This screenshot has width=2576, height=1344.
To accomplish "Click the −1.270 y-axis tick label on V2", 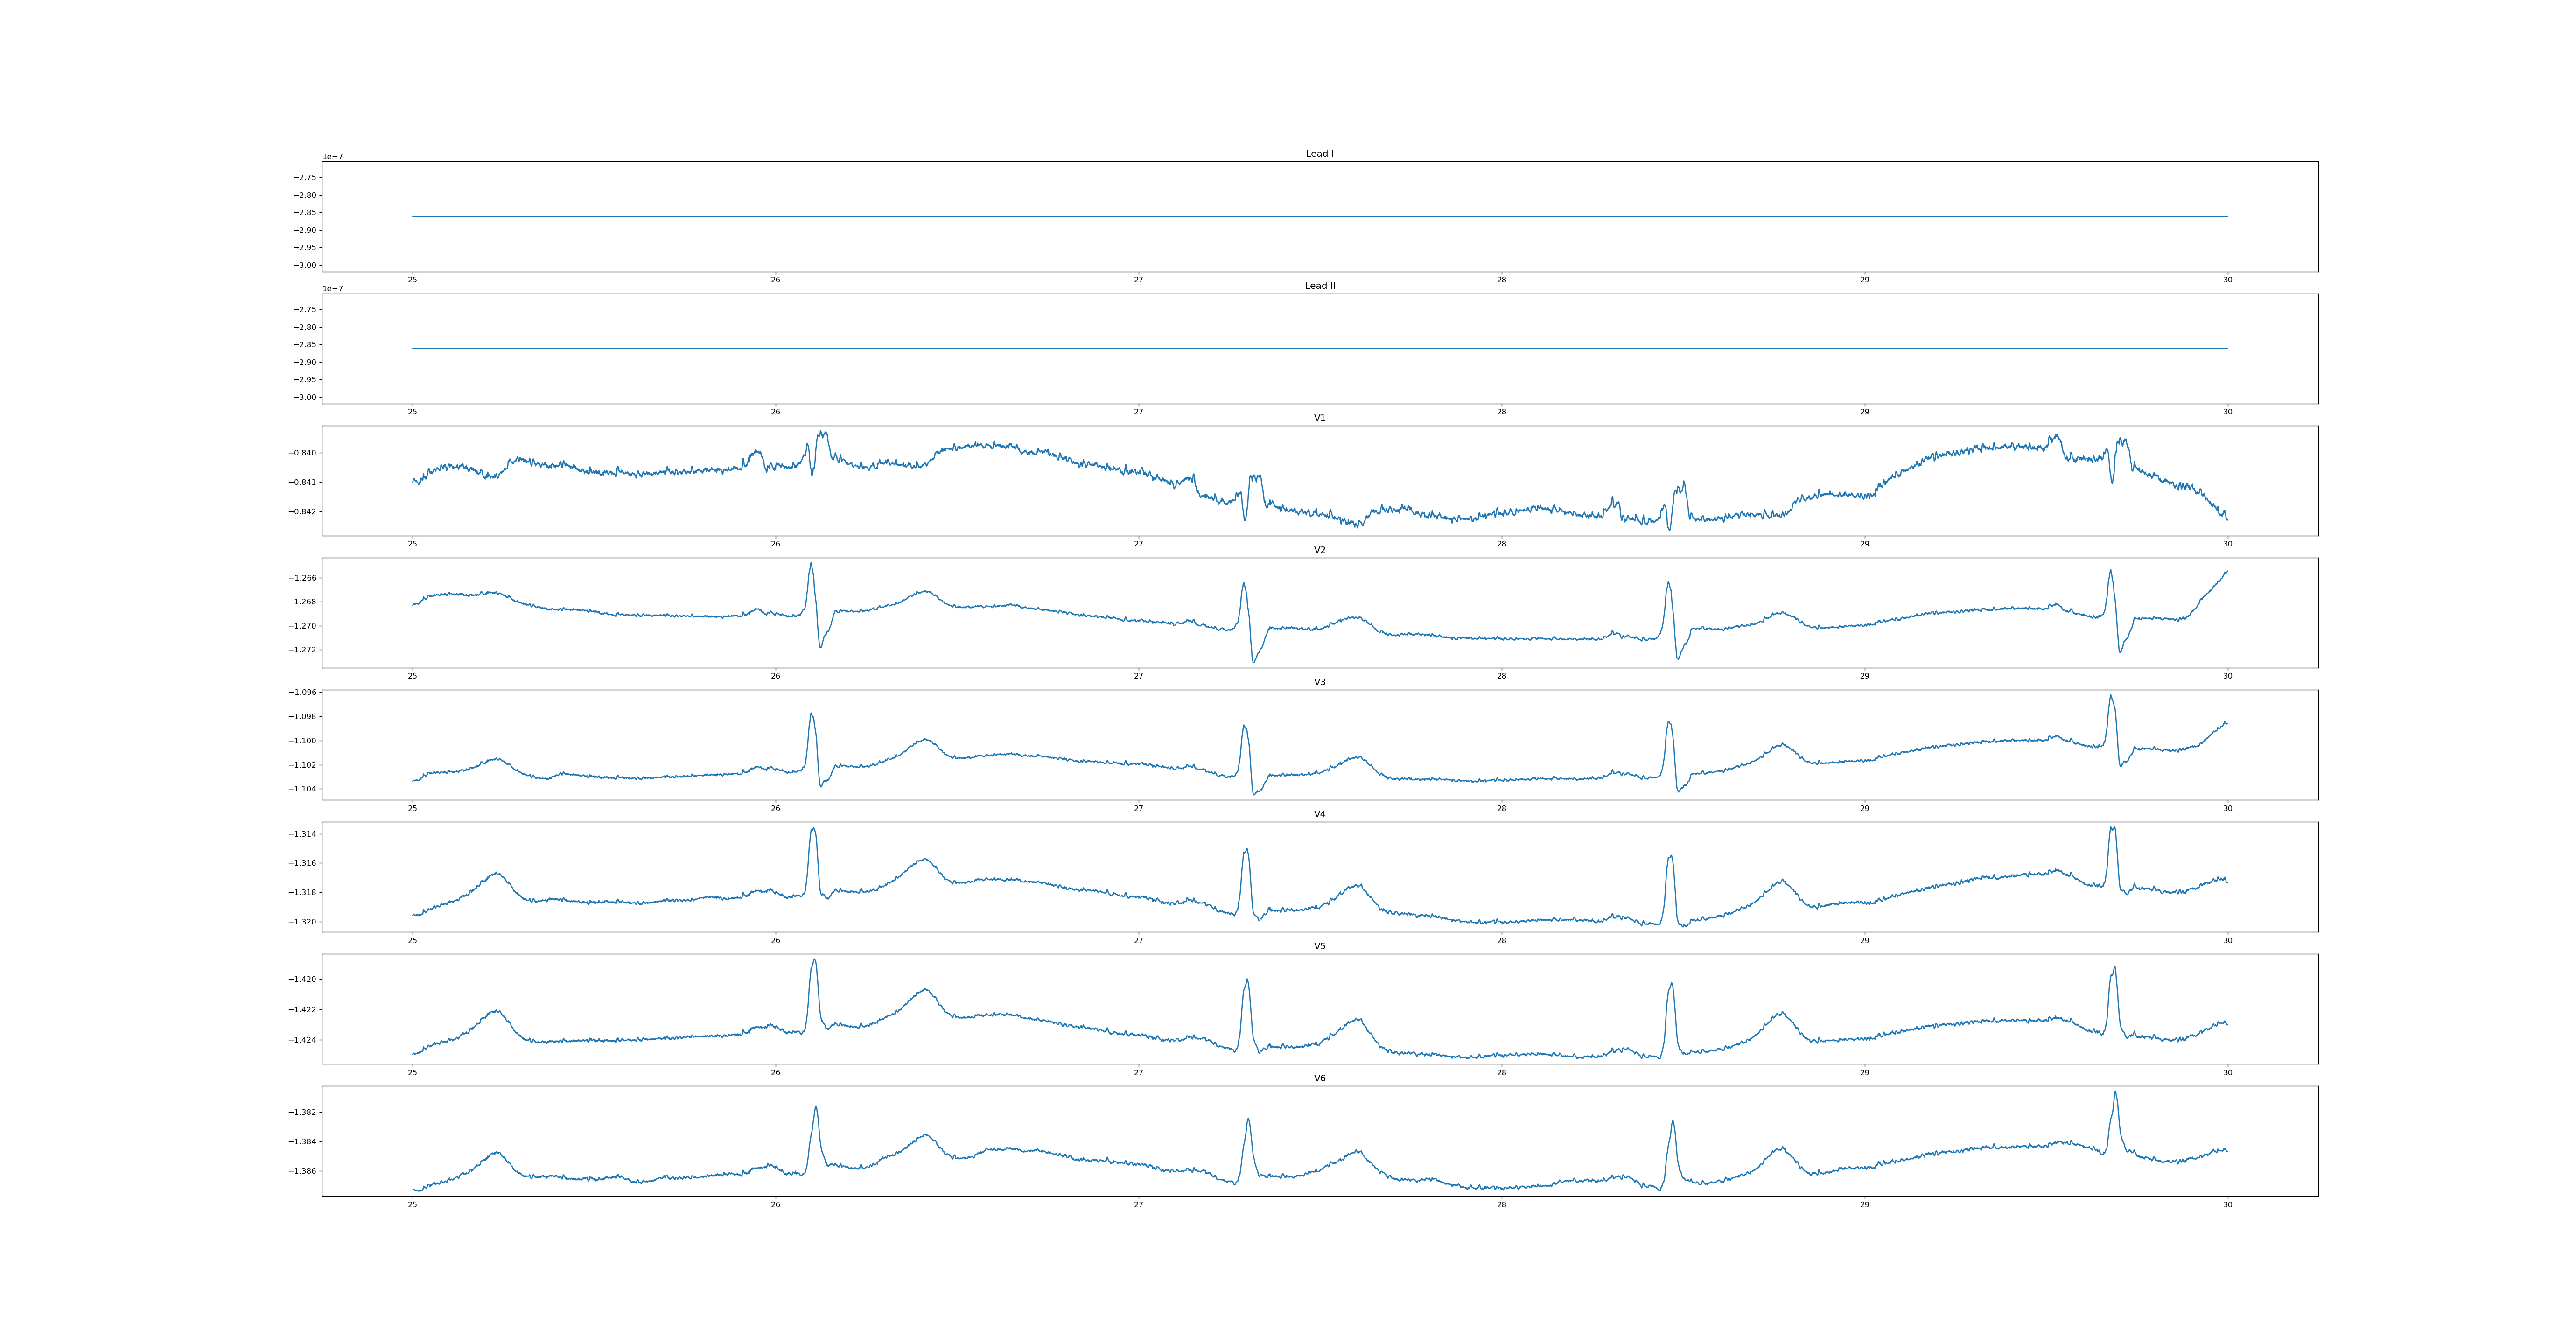I will [x=302, y=626].
